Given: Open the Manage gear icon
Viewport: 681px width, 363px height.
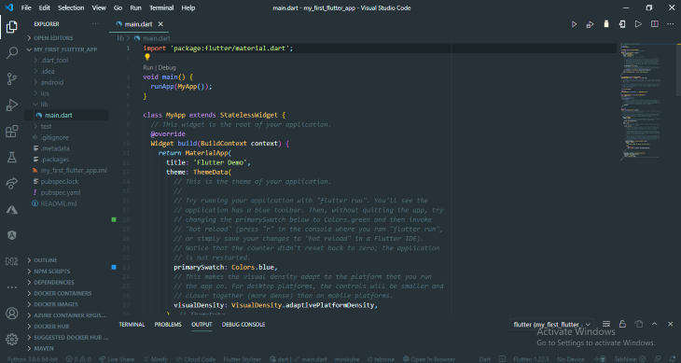Looking at the screenshot, I should tap(12, 339).
